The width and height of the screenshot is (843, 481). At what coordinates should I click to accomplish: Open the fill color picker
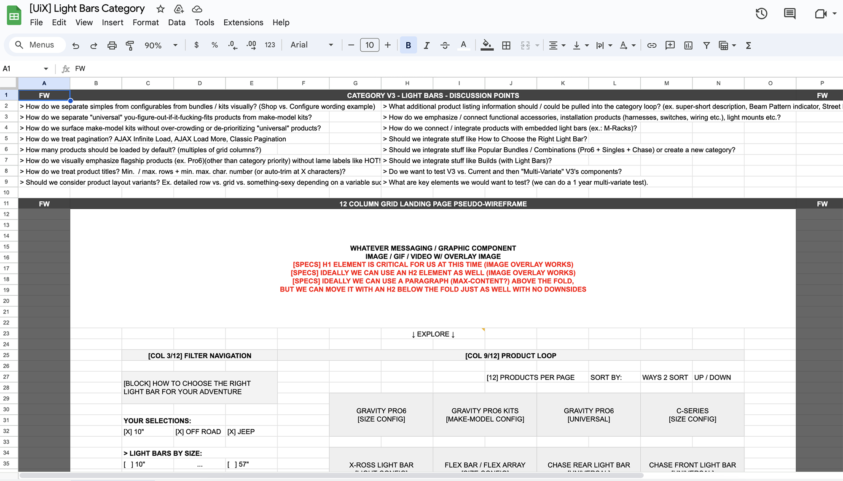[487, 45]
